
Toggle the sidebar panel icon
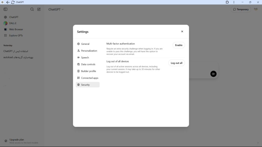5,9
